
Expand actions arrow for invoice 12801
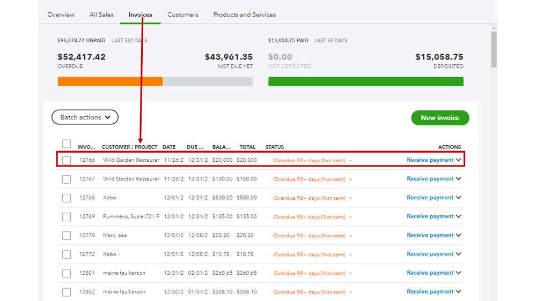[x=458, y=272]
